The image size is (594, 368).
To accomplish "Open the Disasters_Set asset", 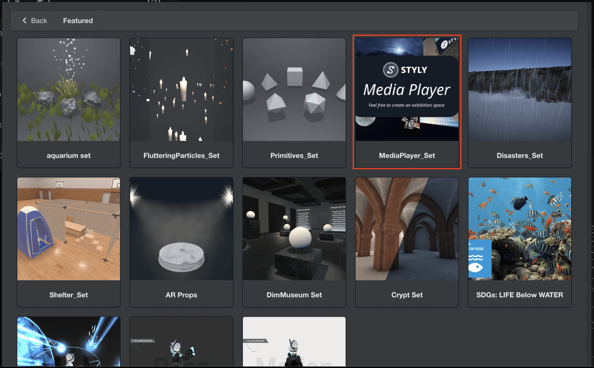I will pos(520,89).
